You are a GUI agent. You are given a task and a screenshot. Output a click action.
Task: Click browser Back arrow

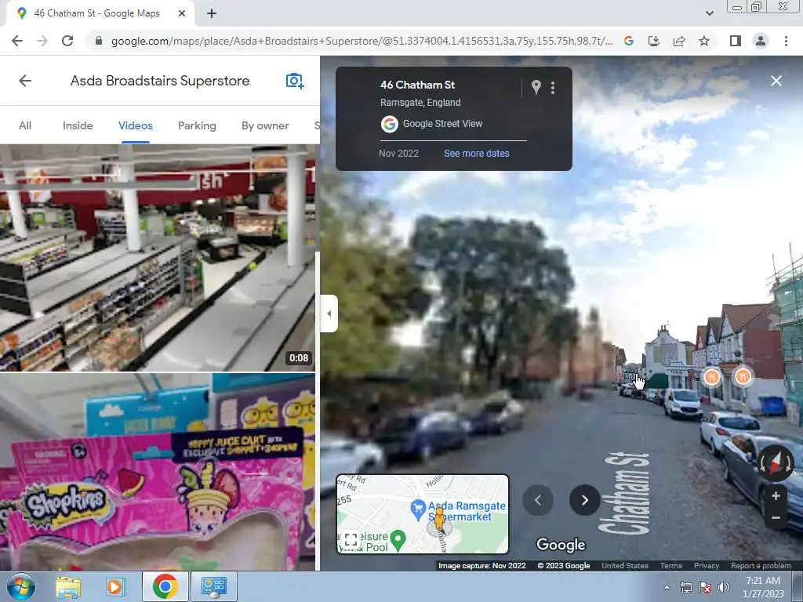[x=17, y=41]
